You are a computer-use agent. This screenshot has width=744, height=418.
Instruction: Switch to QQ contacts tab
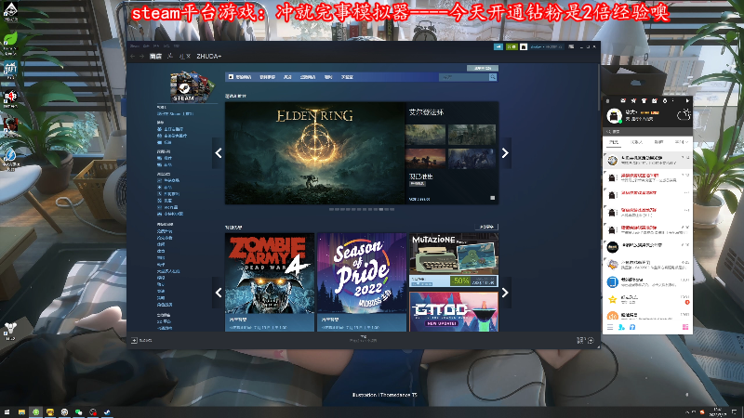636,142
